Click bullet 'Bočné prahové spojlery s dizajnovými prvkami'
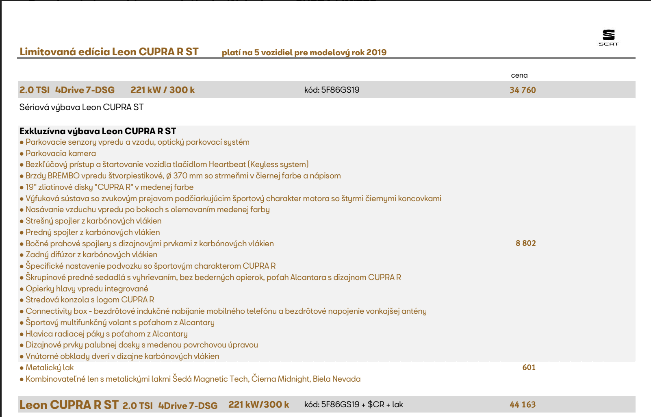 point(147,243)
